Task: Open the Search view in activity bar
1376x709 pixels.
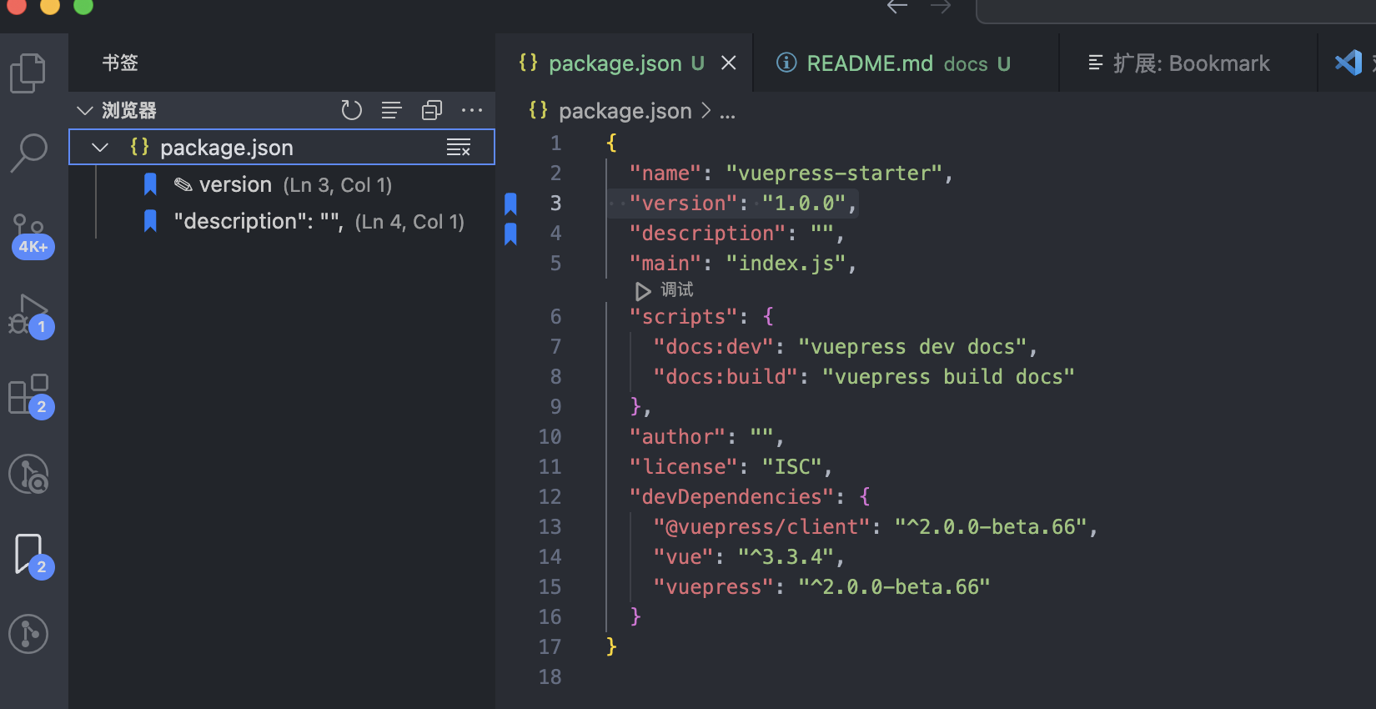Action: click(28, 153)
